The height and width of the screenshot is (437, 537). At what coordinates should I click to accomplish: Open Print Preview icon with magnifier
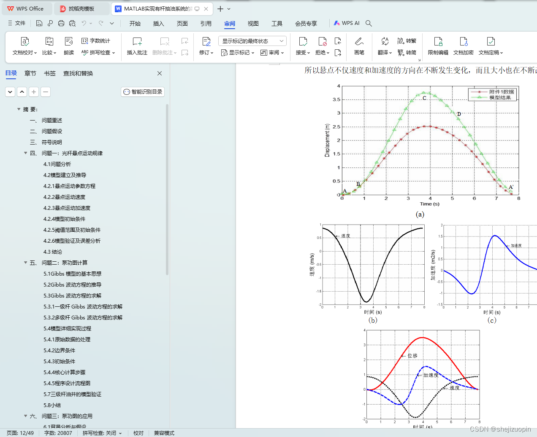tap(72, 23)
